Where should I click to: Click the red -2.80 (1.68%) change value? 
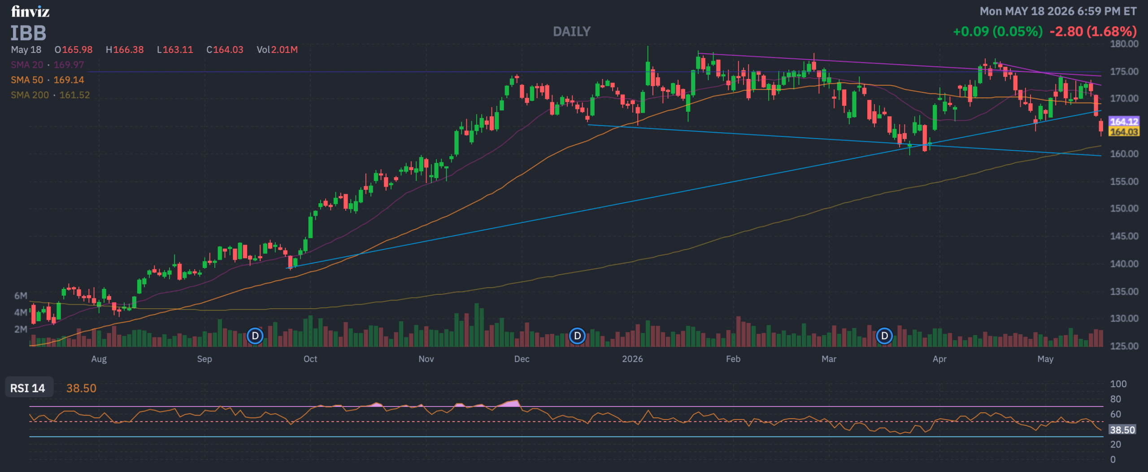(1093, 31)
